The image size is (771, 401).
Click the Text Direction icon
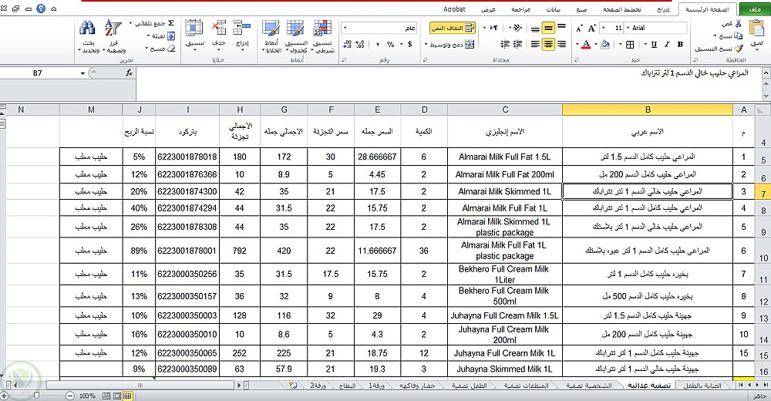coord(493,28)
